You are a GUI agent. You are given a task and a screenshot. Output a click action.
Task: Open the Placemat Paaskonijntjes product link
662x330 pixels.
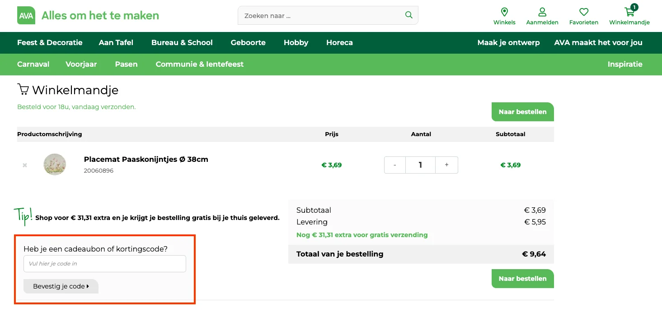[146, 159]
